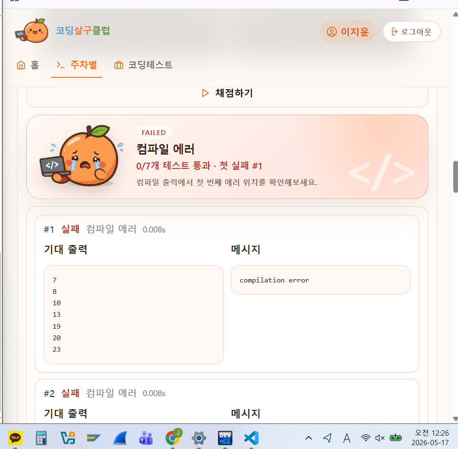Click the page scrollbar thumb
458x449 pixels.
[x=455, y=177]
